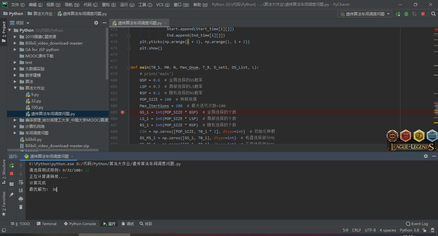This screenshot has height=236, width=438.
Task: Stop the process using the run panel's red square
Action: click(x=12, y=173)
